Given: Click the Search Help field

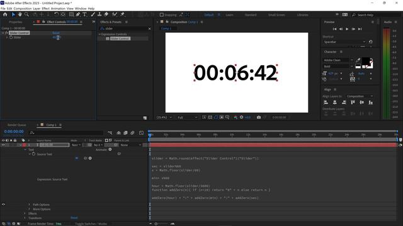Looking at the screenshot, I should 375,15.
